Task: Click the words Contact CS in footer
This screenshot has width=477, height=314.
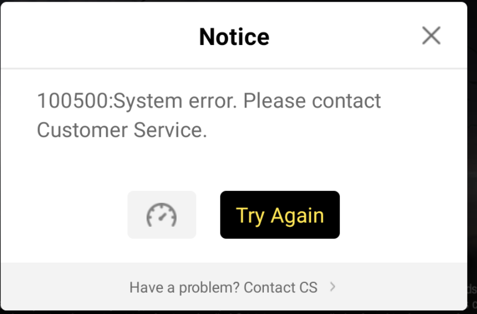Action: [x=281, y=287]
